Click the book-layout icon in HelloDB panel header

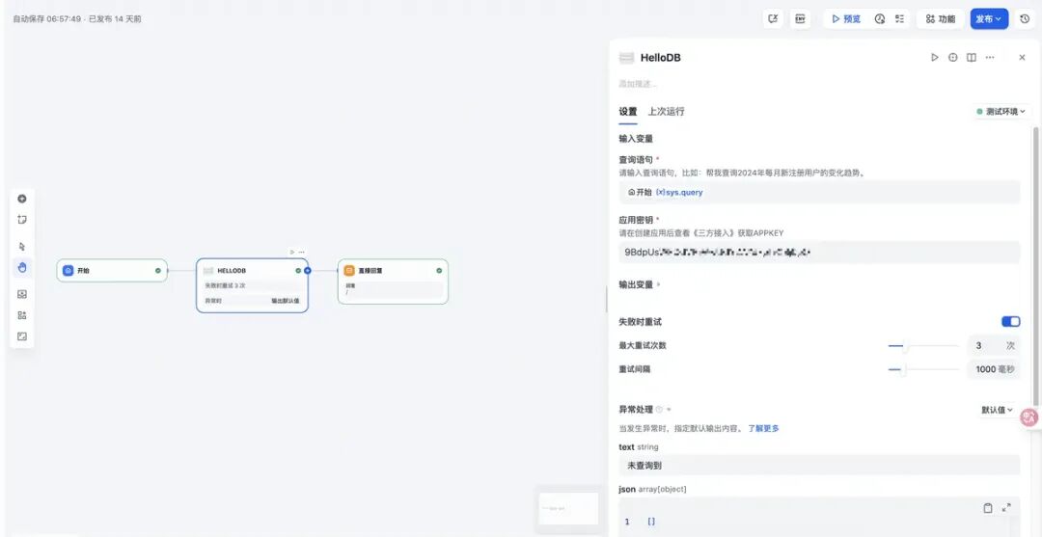click(972, 58)
